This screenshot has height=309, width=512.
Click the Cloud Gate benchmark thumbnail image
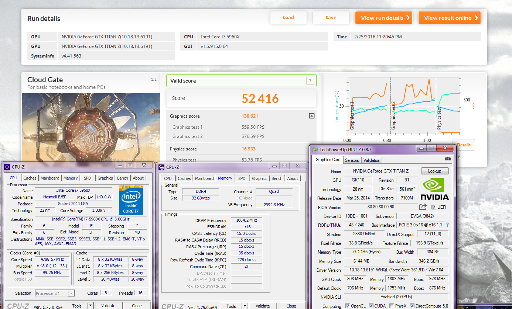click(91, 127)
